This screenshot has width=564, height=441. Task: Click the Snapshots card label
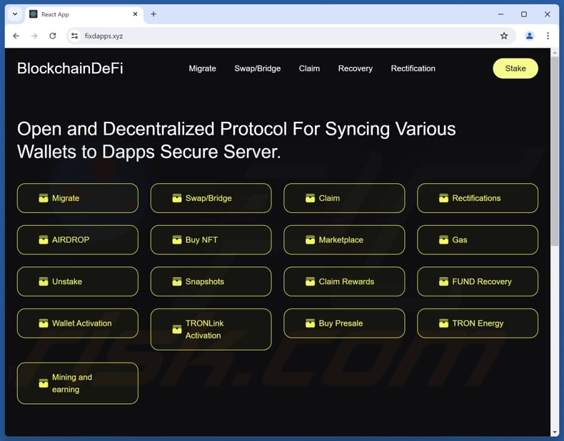click(x=205, y=281)
